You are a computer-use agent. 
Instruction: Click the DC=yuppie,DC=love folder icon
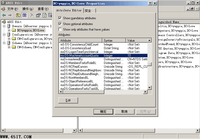(x=14, y=30)
